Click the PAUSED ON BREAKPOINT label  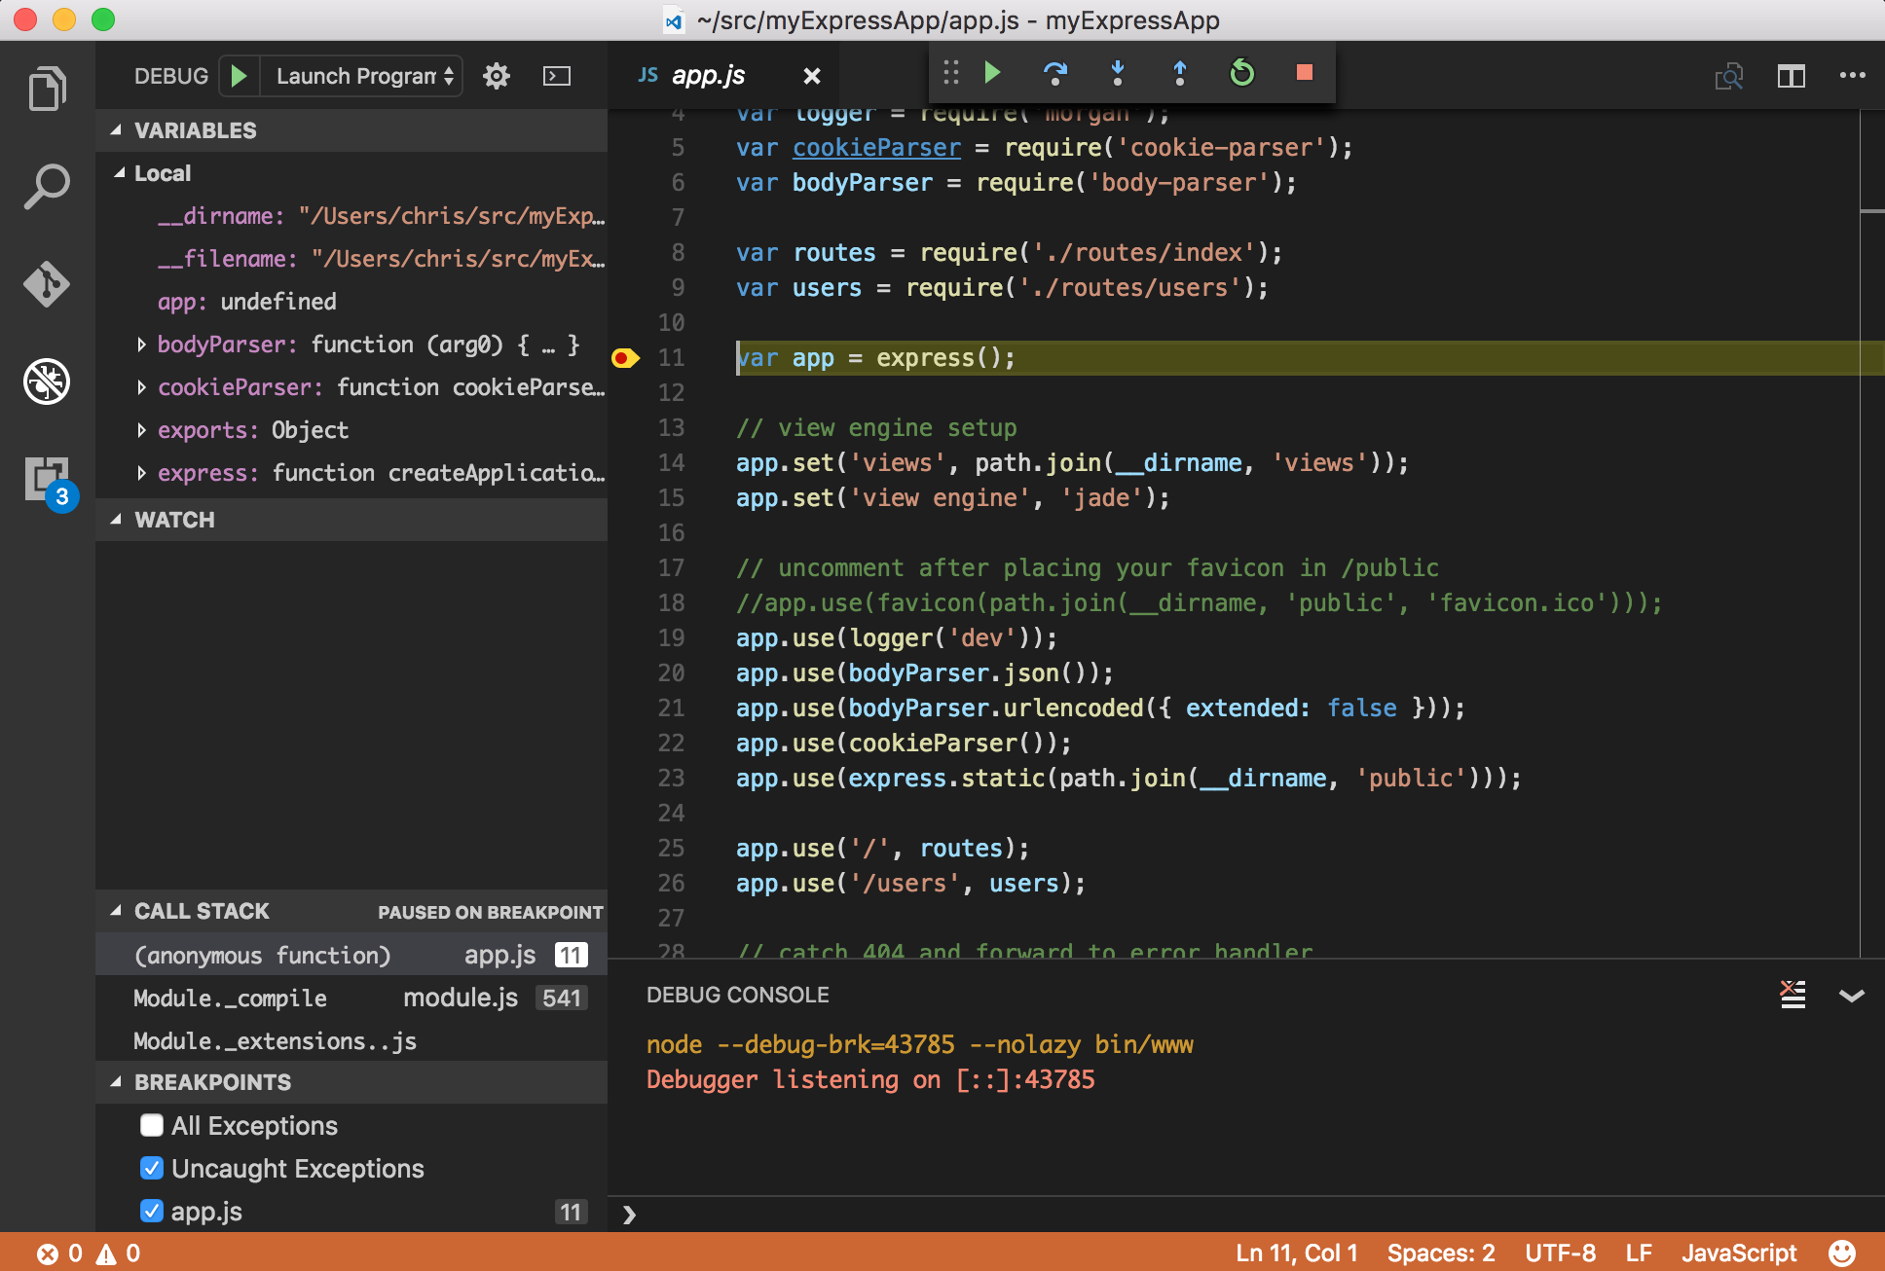(x=491, y=912)
